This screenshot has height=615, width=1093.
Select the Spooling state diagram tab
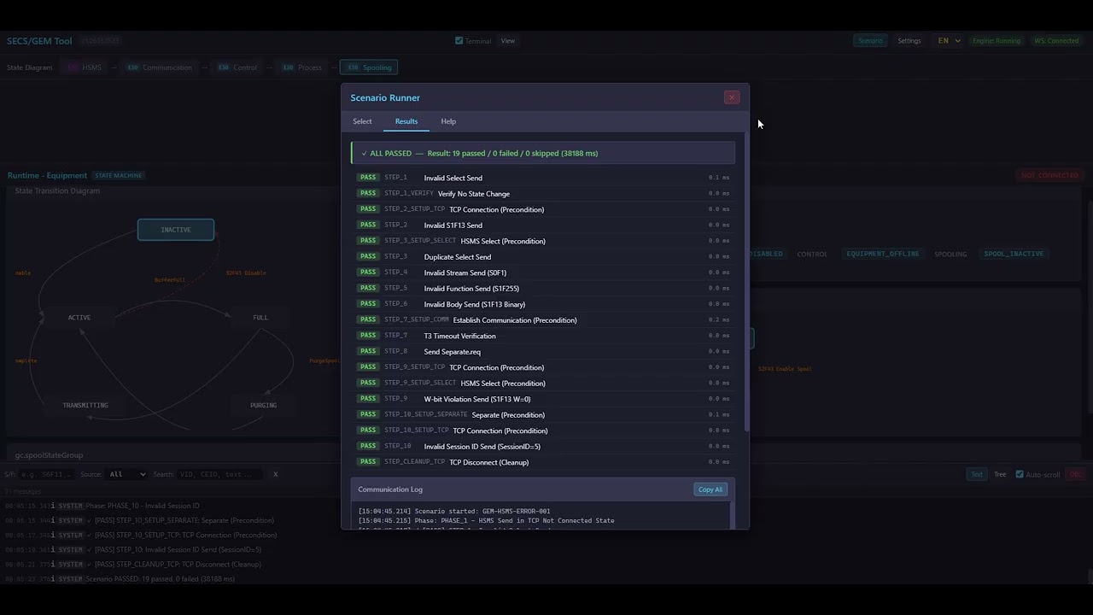[x=369, y=67]
